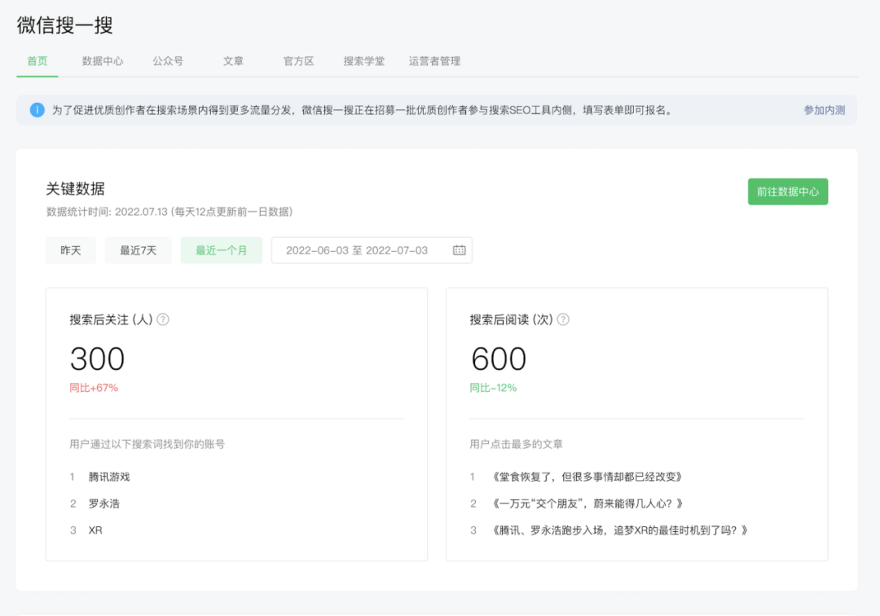Open article 《堂食恢复了，但很多事情却都已经改变》

pyautogui.click(x=587, y=477)
